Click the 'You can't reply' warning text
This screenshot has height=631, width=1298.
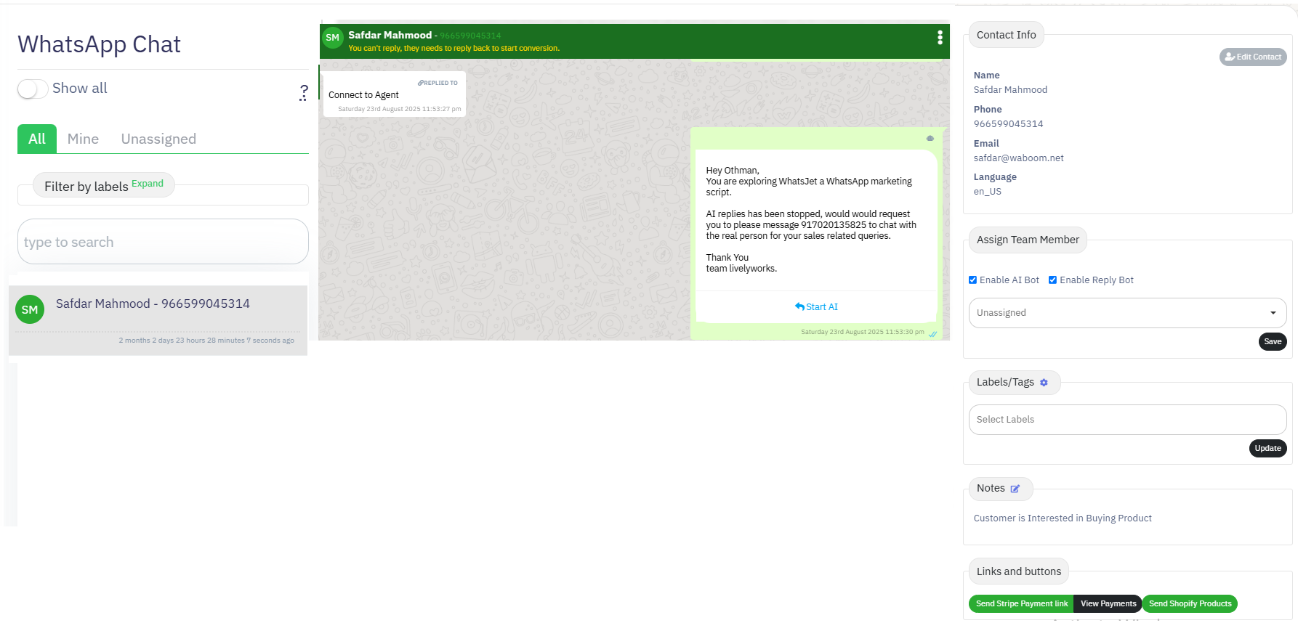coord(454,49)
